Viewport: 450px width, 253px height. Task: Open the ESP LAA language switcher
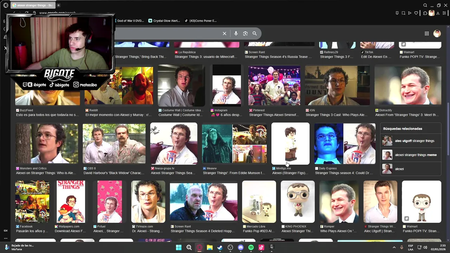pos(410,247)
